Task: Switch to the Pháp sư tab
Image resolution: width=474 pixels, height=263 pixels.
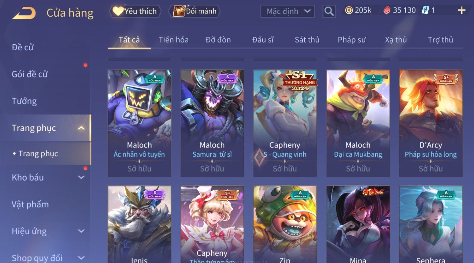Action: [x=352, y=40]
